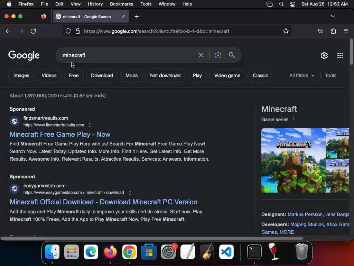Clear the search box text
Viewport: 354px width, 266px height.
point(201,55)
